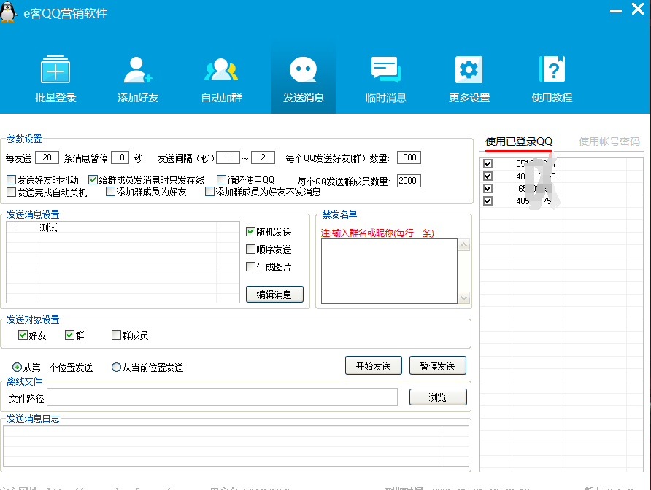Screen dimensions: 651x490
Task: Click the pause seconds field showing 10
Action: click(120, 157)
